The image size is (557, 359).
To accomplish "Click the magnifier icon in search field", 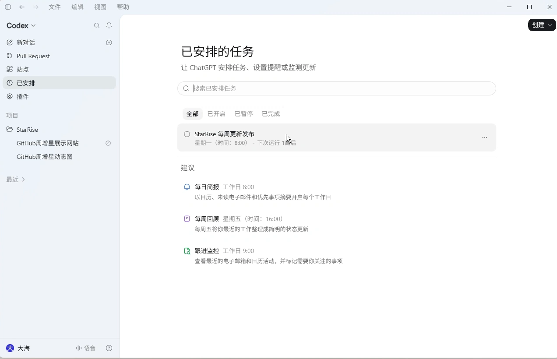I will [186, 88].
